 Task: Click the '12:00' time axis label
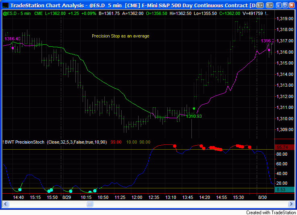[x=137, y=197]
